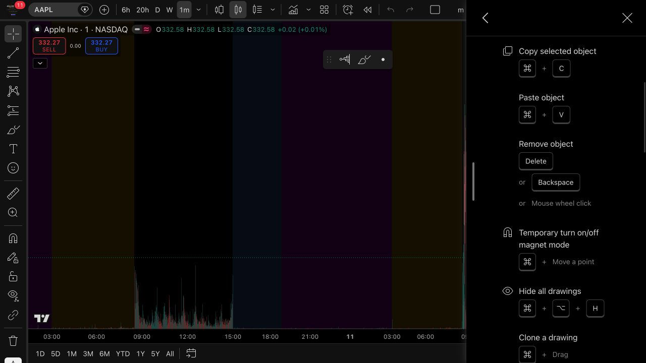Viewport: 646px width, 363px height.
Task: Open indicator templates grid icon
Action: click(324, 10)
